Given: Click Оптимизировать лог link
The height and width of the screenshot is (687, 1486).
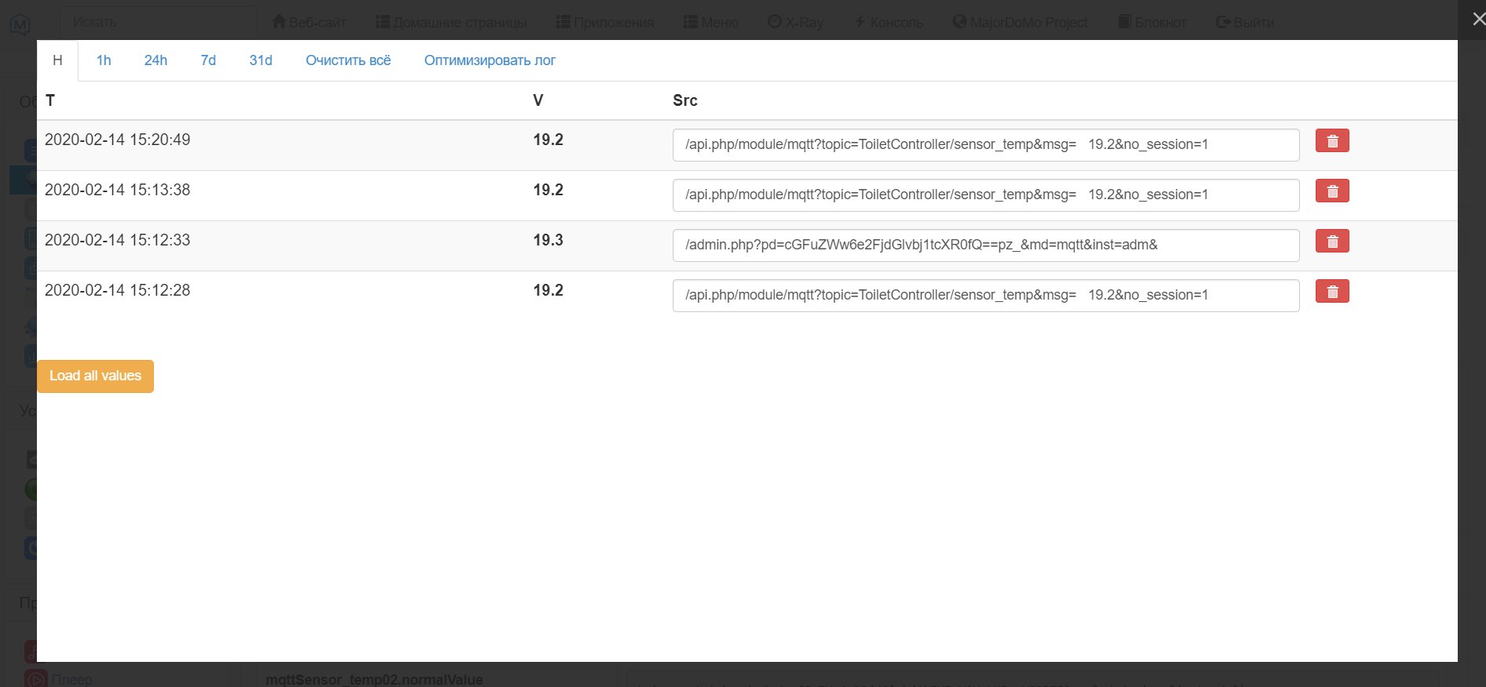Looking at the screenshot, I should tap(490, 60).
